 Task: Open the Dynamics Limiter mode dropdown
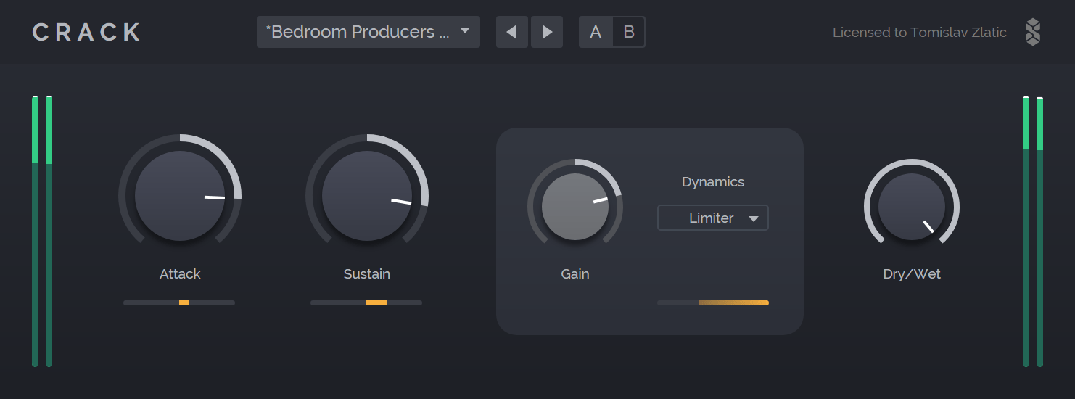pos(712,218)
